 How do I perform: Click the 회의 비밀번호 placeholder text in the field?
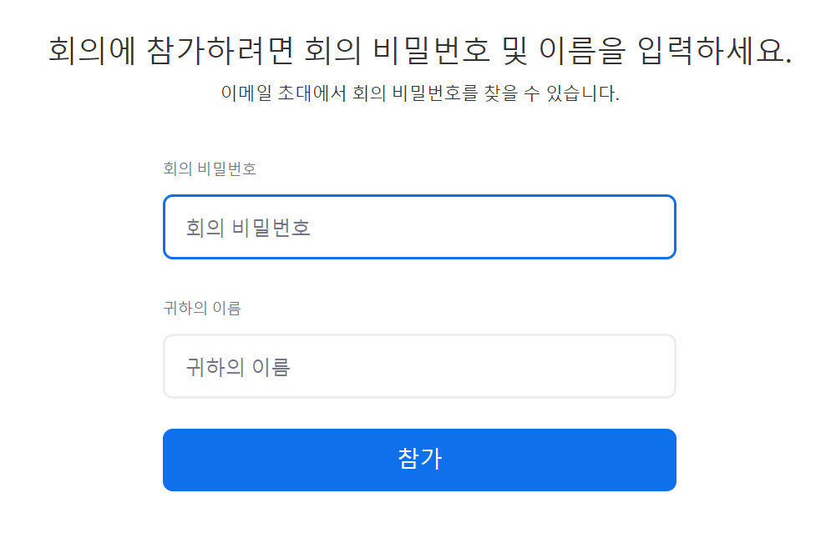pyautogui.click(x=247, y=228)
